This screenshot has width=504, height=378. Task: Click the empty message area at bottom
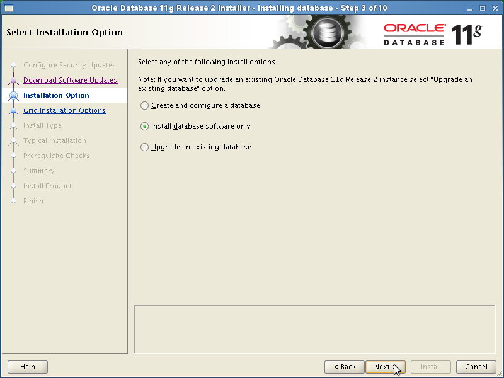coord(314,329)
